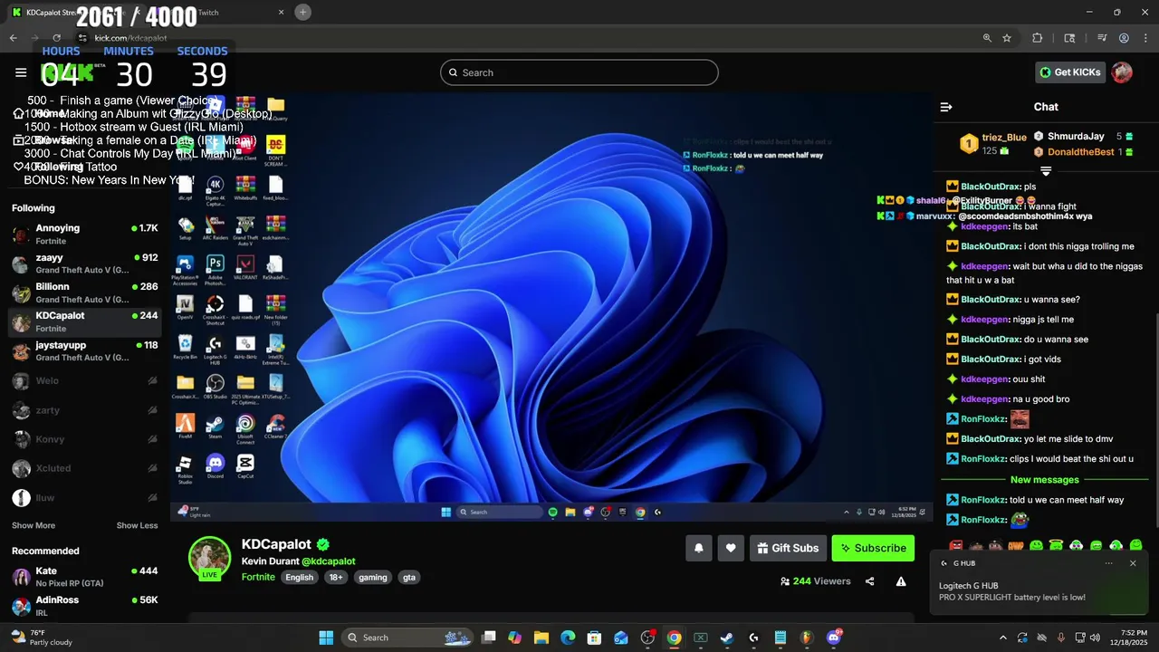Screen dimensions: 1159x652
Task: Click the browser back arrow
Action: tap(13, 38)
